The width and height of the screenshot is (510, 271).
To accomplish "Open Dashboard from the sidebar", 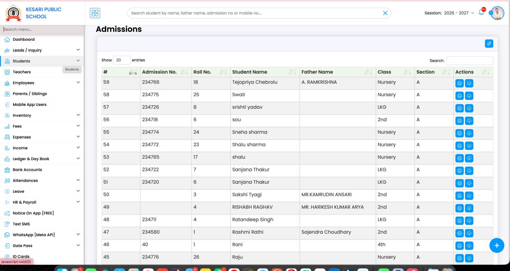I will [x=24, y=39].
